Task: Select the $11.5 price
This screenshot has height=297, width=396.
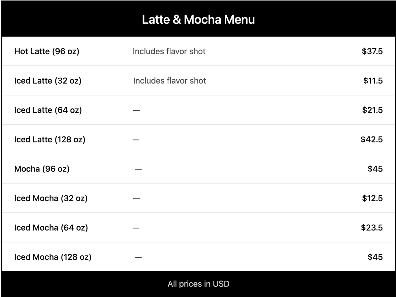Action: click(x=373, y=81)
